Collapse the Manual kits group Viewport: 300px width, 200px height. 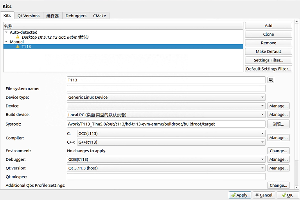coord(6,42)
